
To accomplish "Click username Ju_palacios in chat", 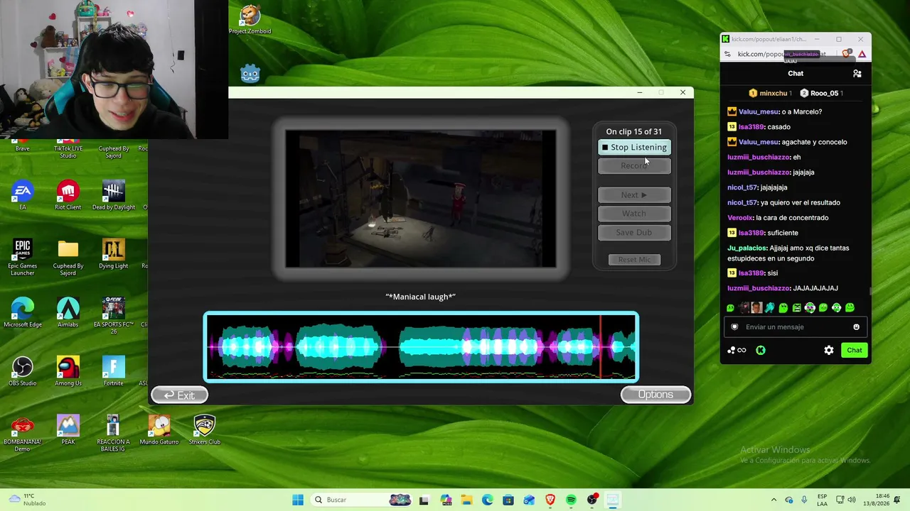I will (x=747, y=248).
